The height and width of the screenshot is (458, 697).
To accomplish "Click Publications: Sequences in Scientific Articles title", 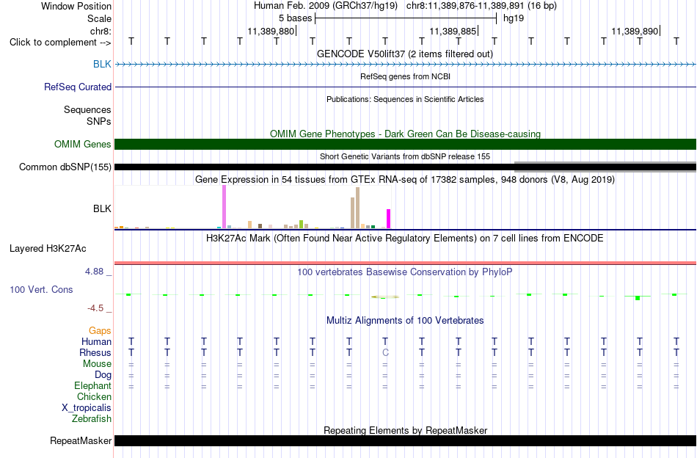I will point(405,99).
